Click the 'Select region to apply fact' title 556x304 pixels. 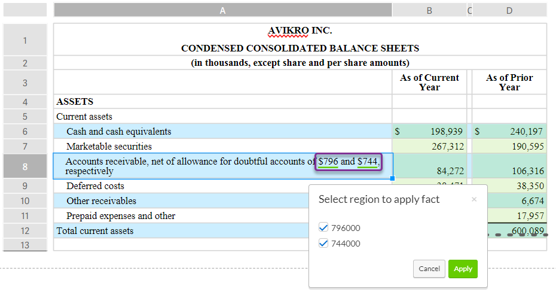point(378,199)
